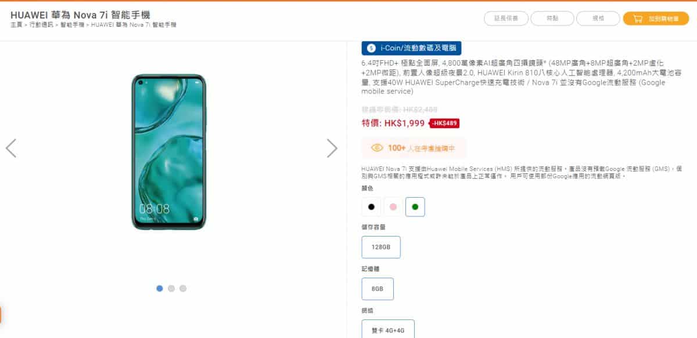Click the i-Coin dollar coin icon
This screenshot has height=338, width=697.
coord(372,49)
